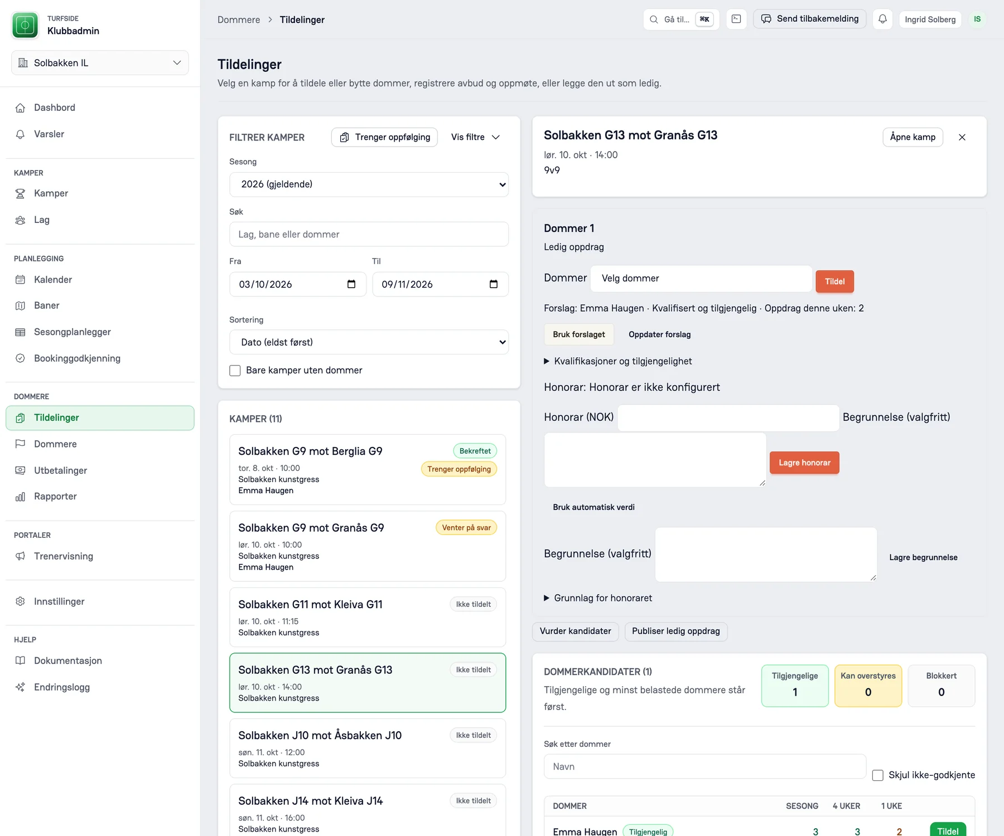Click the Sesongplanlegger table icon
Viewport: 1004px width, 836px height.
pyautogui.click(x=21, y=332)
